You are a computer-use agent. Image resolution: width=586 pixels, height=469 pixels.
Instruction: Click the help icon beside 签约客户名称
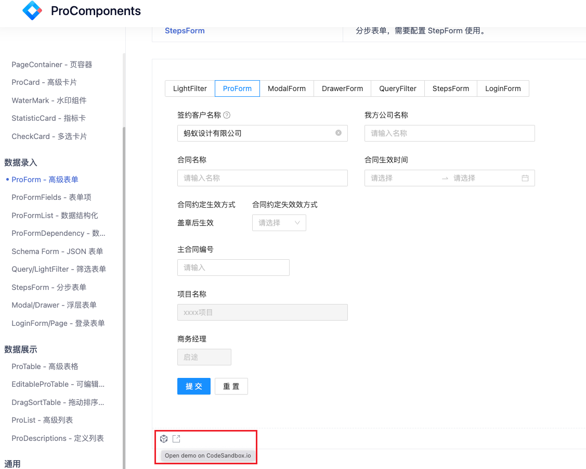click(x=227, y=115)
